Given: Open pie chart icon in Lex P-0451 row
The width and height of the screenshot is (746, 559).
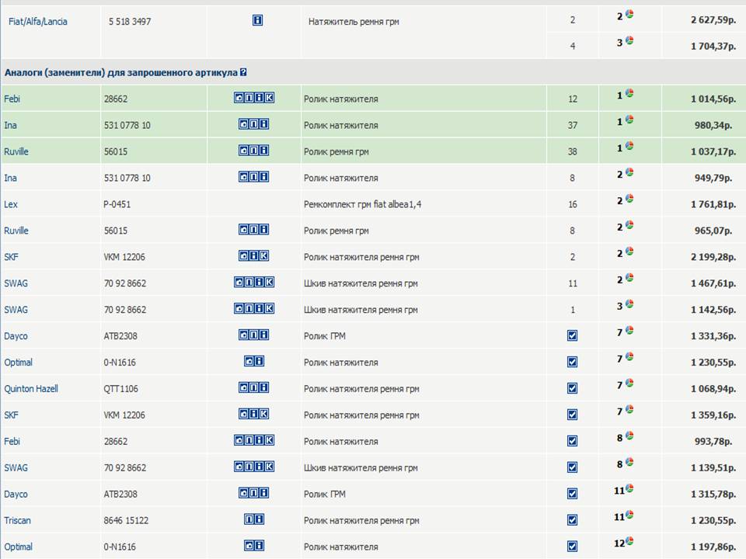Looking at the screenshot, I should click(629, 200).
